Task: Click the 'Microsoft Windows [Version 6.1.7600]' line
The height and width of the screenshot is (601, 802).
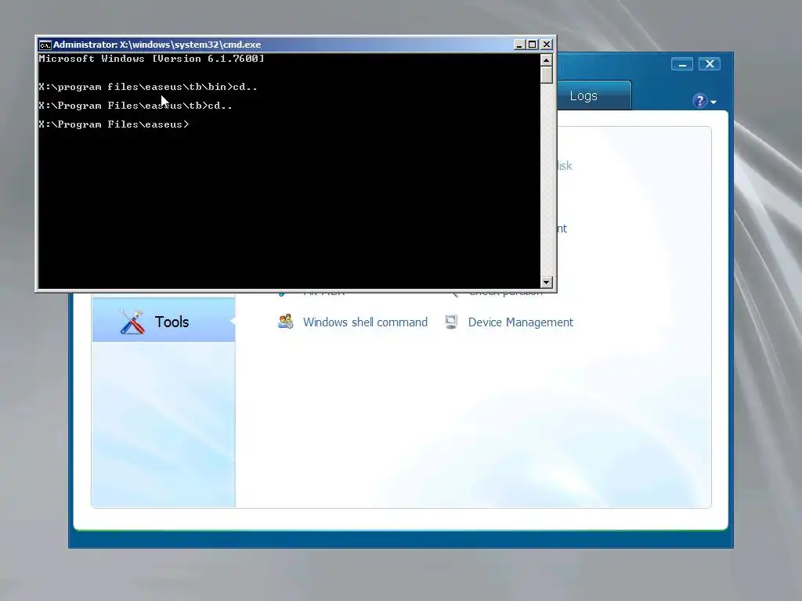Action: tap(151, 59)
